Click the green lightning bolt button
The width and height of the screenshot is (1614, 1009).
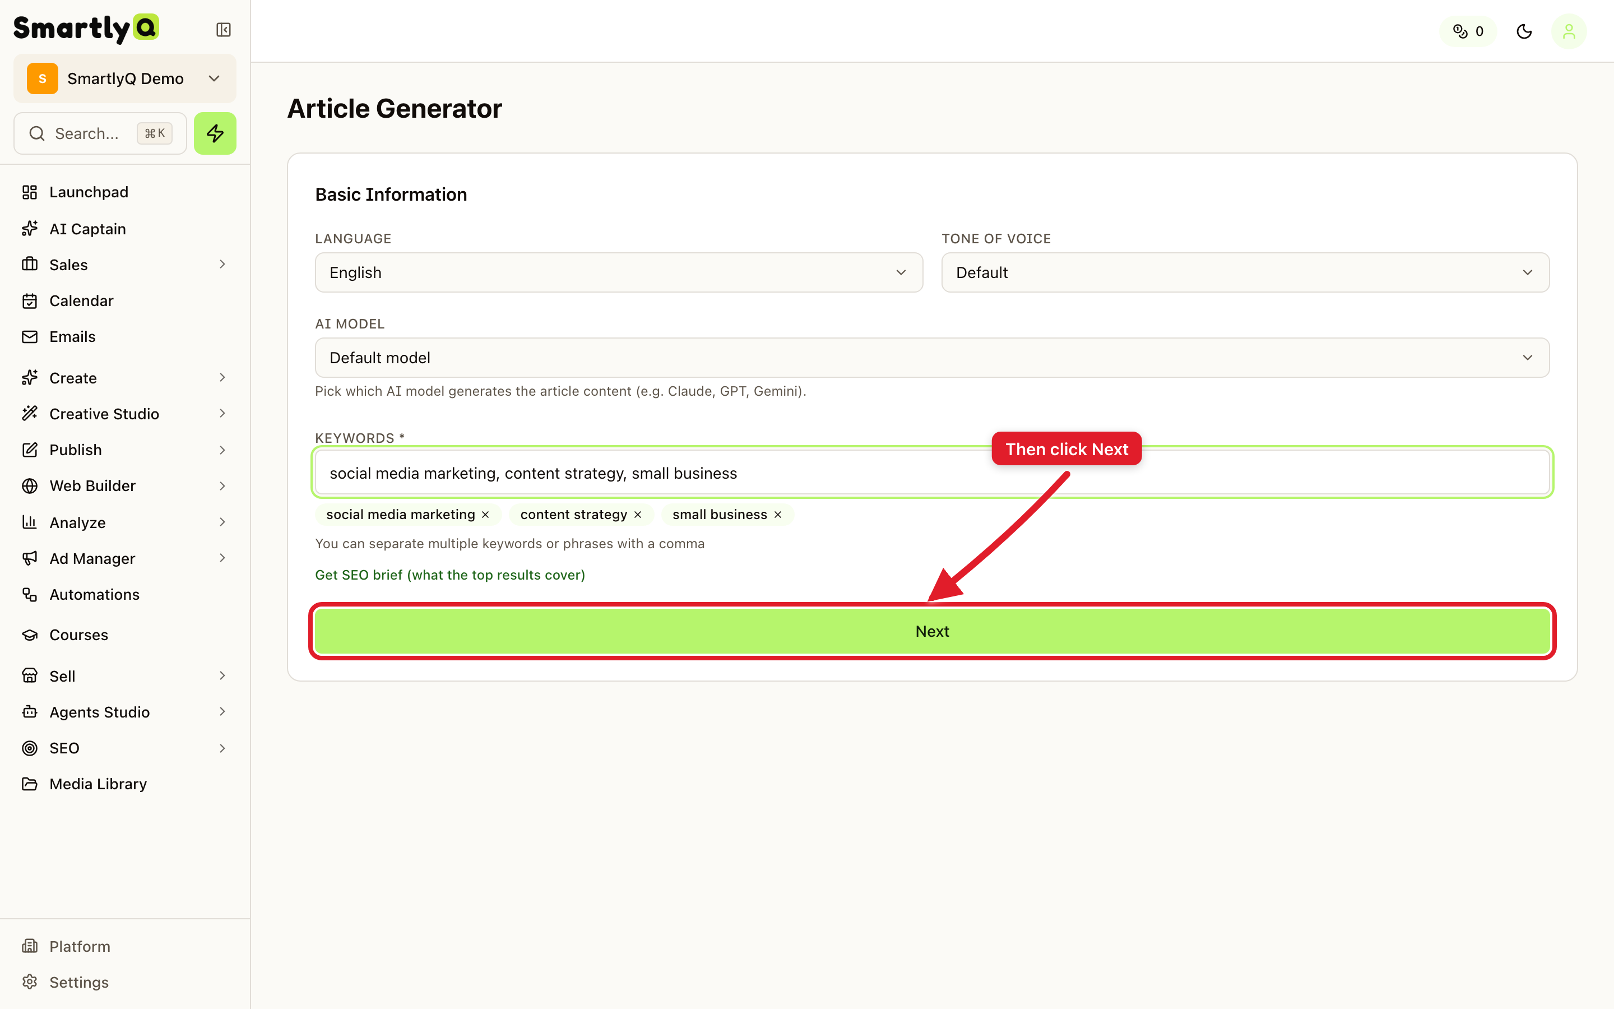(x=215, y=133)
